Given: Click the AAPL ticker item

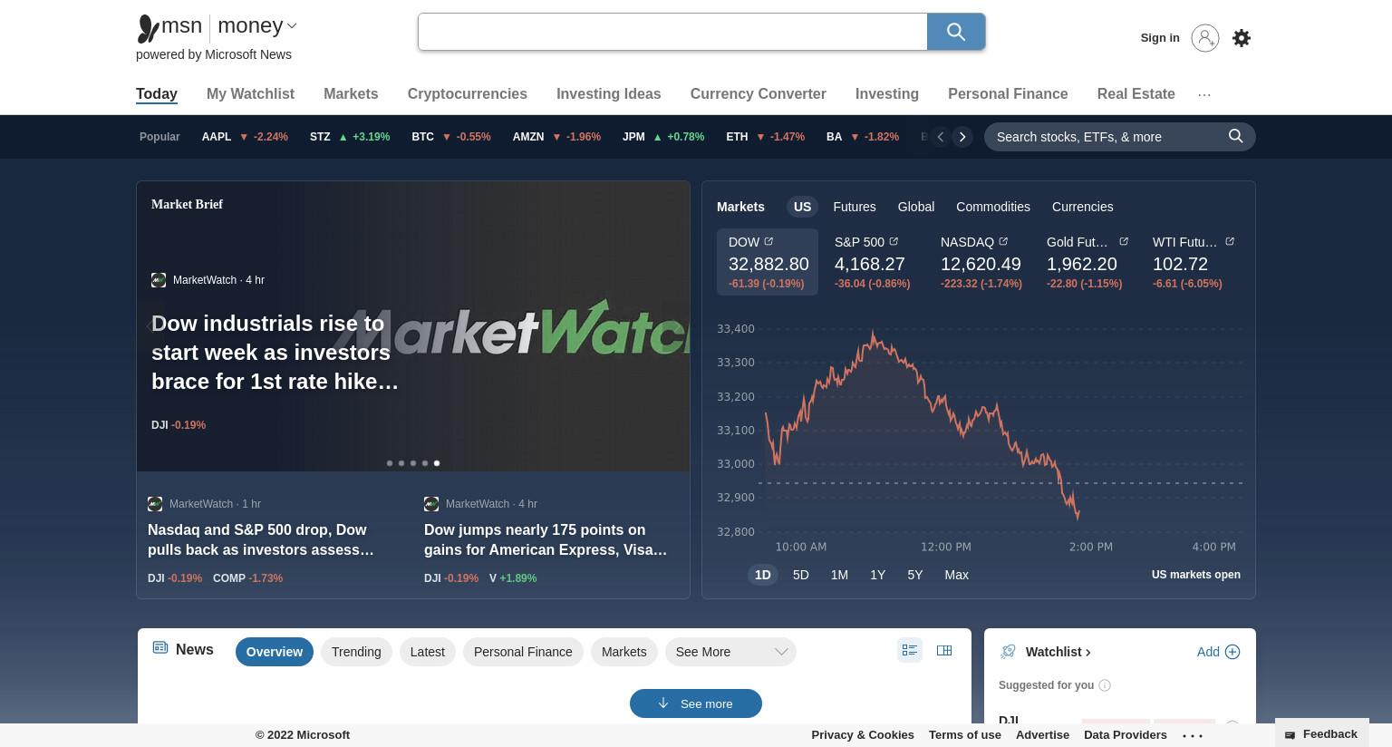Looking at the screenshot, I should [x=245, y=137].
